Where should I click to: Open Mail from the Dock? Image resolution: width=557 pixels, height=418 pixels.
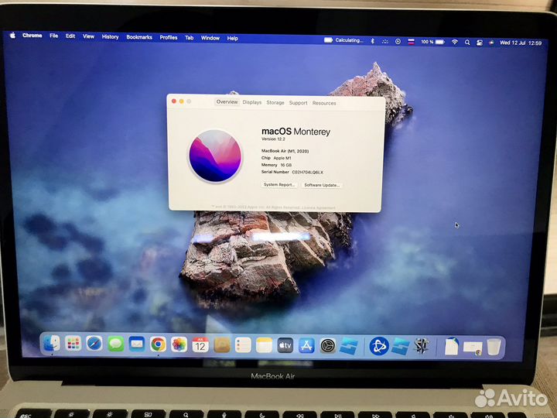click(137, 344)
